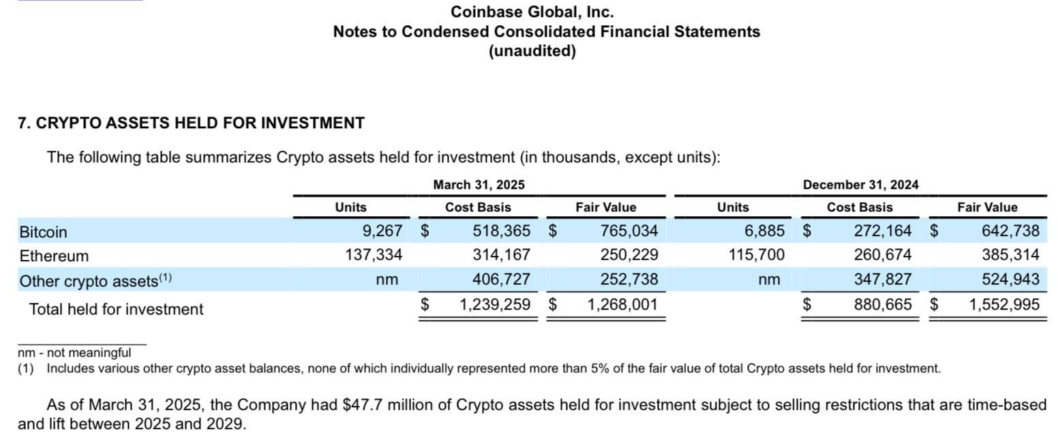Select December total fair value 1,552,995
The width and height of the screenshot is (1058, 442).
[x=1004, y=305]
